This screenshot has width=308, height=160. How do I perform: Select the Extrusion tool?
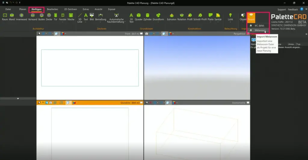click(172, 17)
